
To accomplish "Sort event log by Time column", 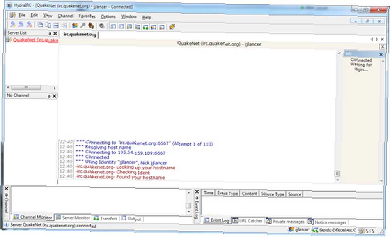I will pyautogui.click(x=208, y=193).
